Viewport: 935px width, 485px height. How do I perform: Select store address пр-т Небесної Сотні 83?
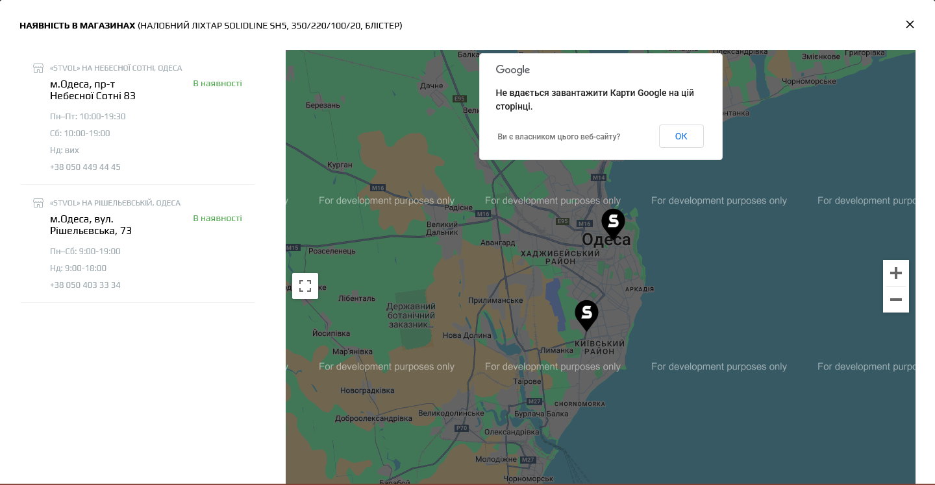93,90
